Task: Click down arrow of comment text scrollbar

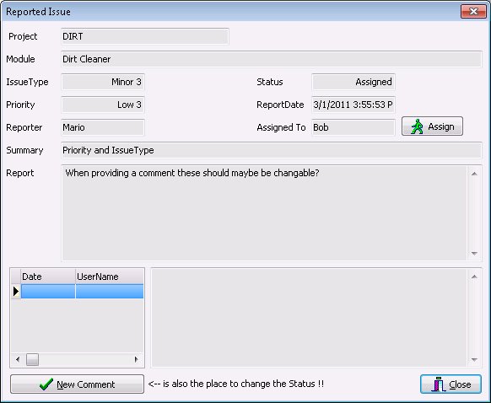Action: pyautogui.click(x=474, y=359)
